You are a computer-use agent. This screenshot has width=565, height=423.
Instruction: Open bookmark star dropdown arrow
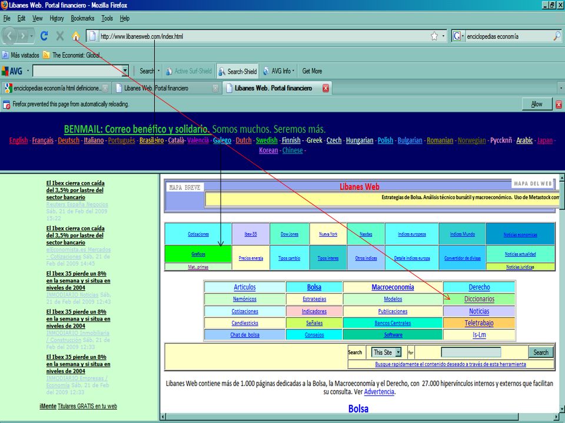(x=443, y=36)
